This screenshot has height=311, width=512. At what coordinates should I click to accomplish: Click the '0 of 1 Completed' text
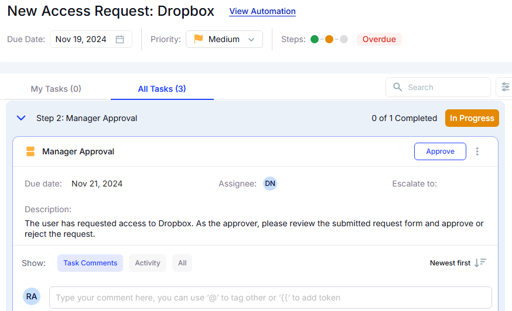[x=404, y=118]
